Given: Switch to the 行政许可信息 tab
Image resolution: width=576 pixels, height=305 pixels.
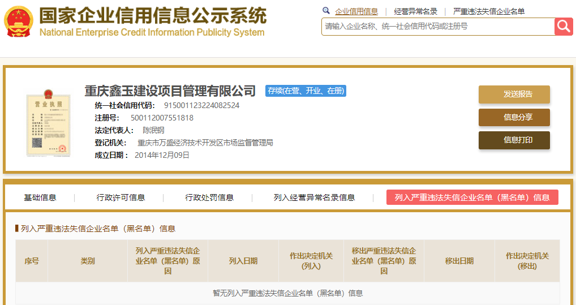Looking at the screenshot, I should (x=121, y=197).
